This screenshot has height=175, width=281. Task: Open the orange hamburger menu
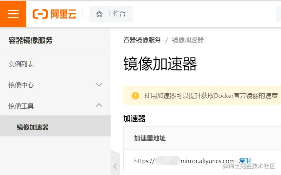click(13, 14)
